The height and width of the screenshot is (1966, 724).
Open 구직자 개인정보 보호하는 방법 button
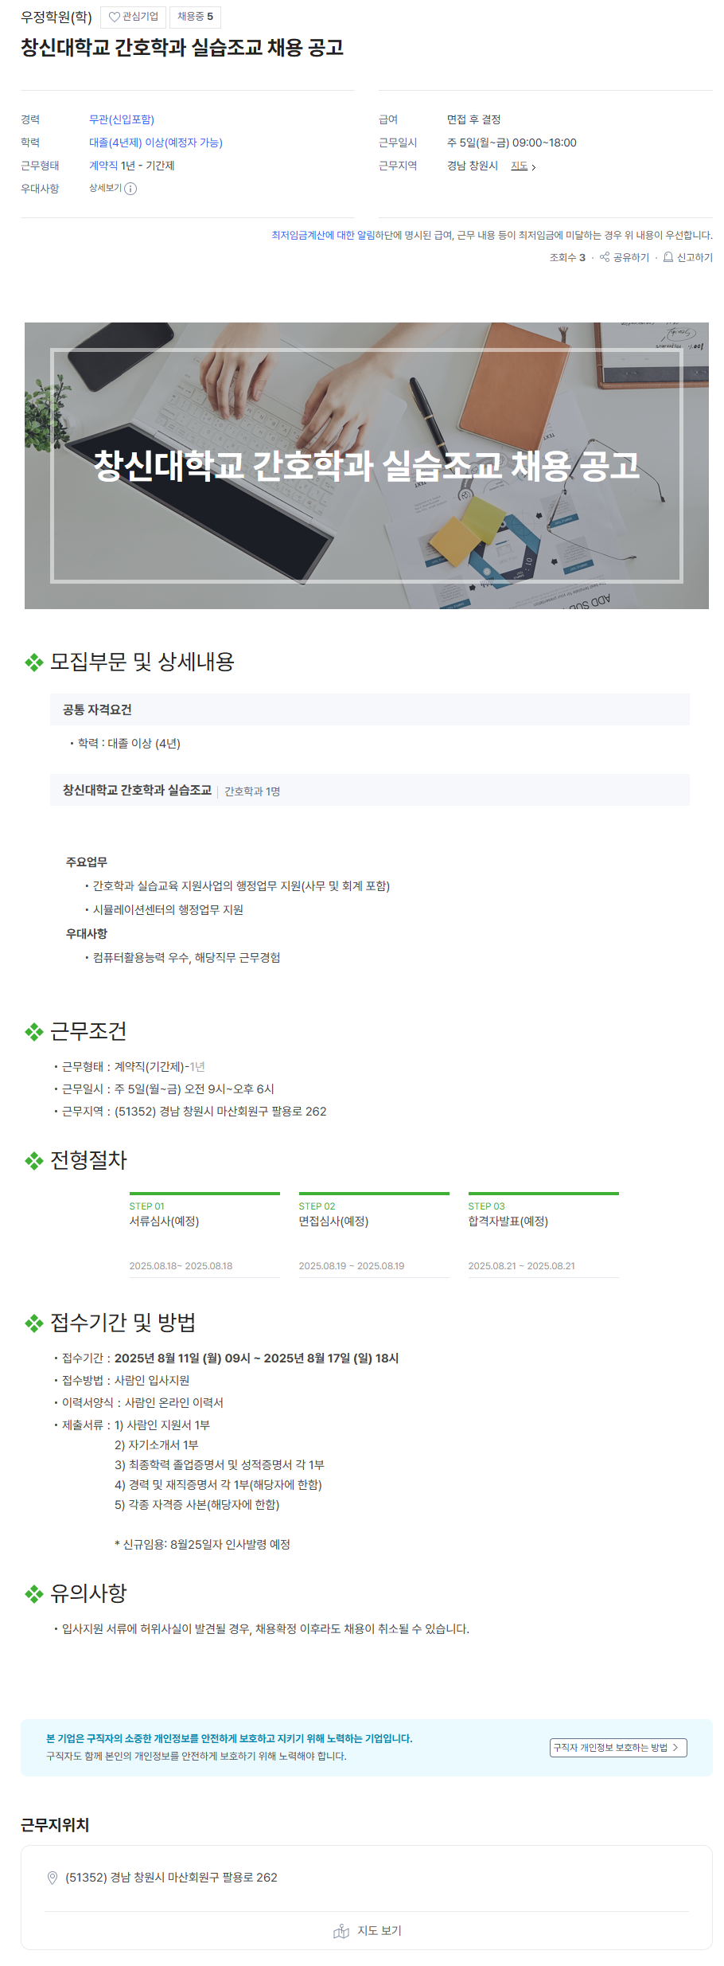(618, 1747)
